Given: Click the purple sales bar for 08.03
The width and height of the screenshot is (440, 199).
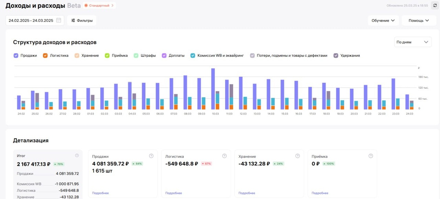Looking at the screenshot, I should pos(185,92).
